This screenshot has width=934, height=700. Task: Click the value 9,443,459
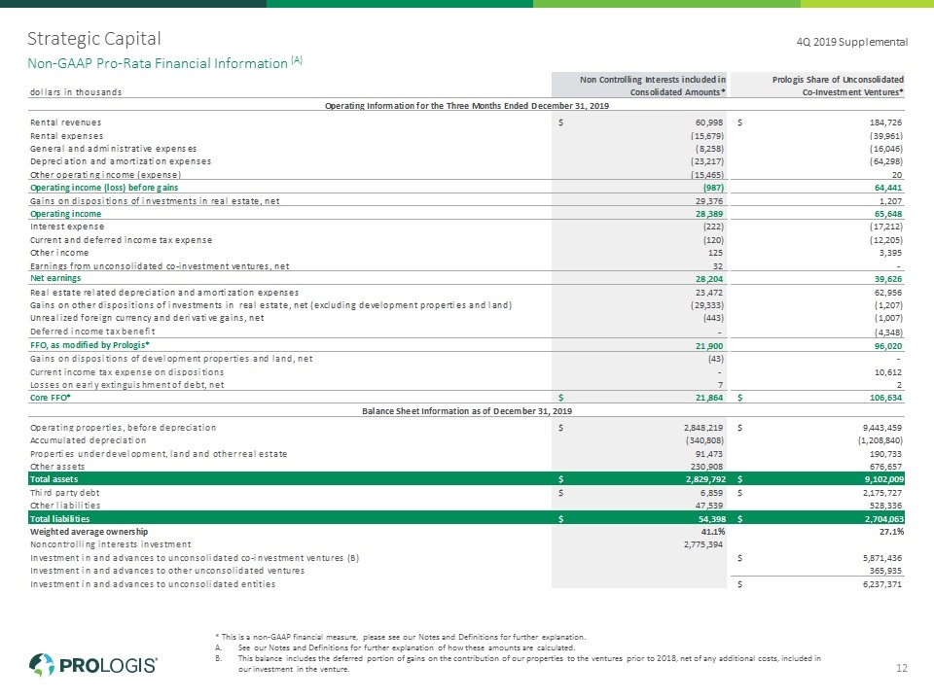(x=882, y=428)
